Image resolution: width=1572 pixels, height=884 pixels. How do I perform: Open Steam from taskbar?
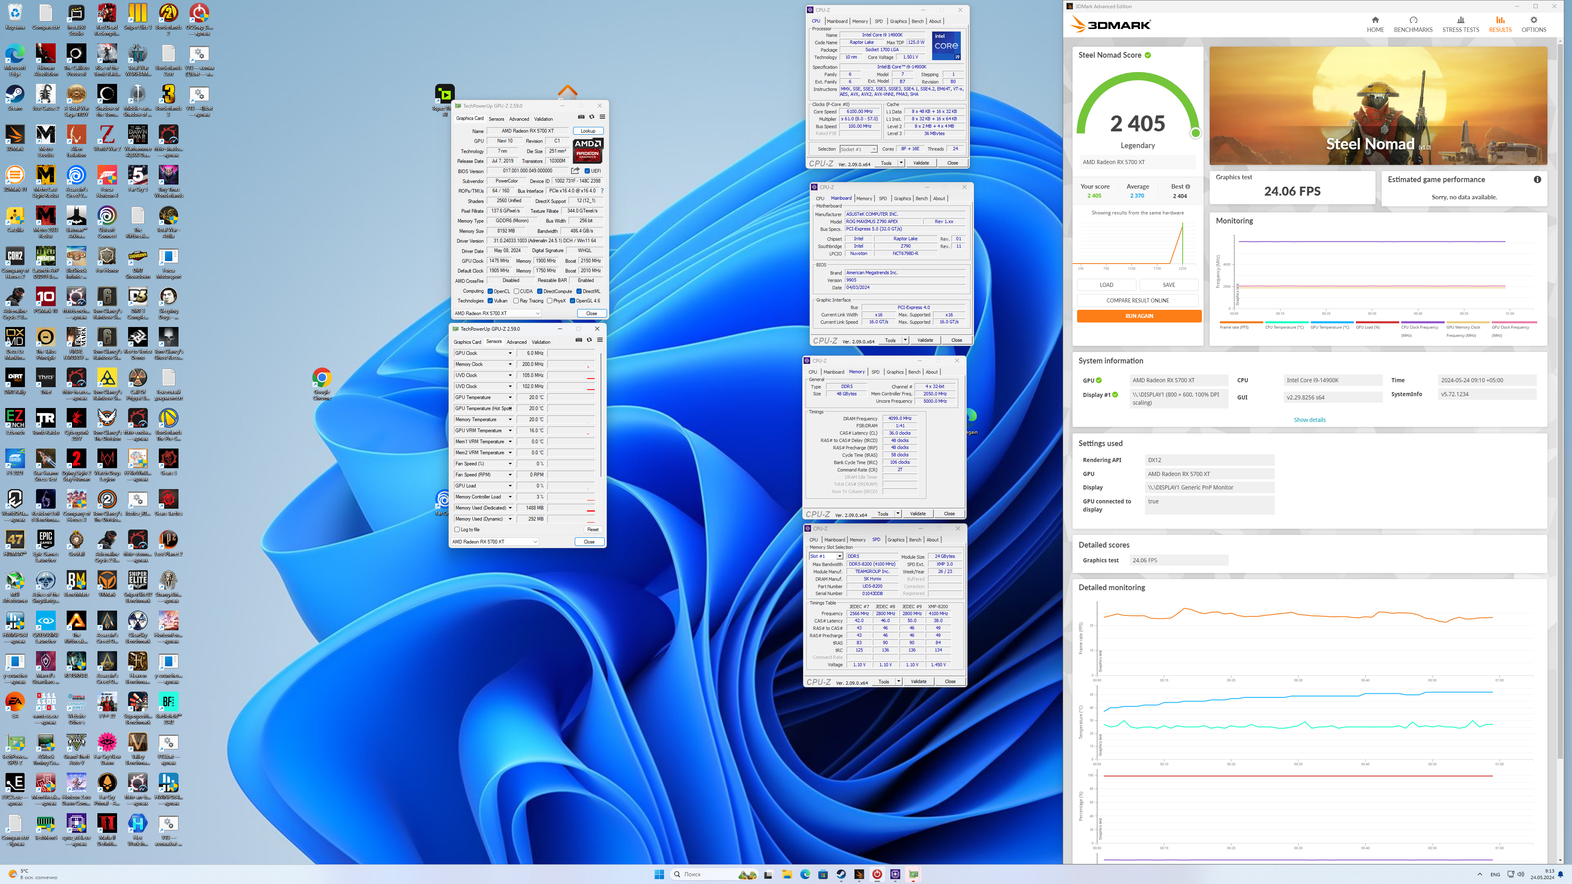(x=841, y=874)
